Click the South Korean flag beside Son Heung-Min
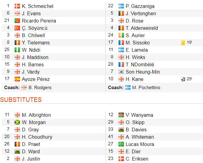Image resolution: width=203 pixels, height=163 pixels. tap(121, 72)
